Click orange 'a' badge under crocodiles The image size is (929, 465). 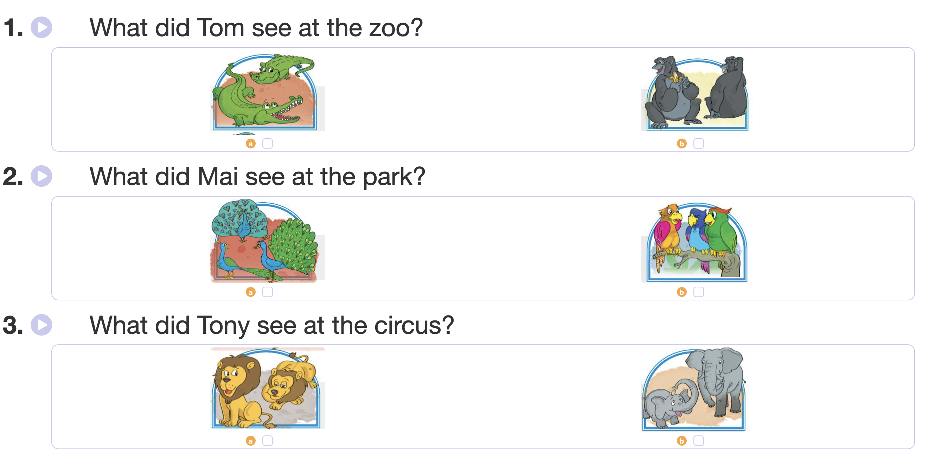pos(251,144)
